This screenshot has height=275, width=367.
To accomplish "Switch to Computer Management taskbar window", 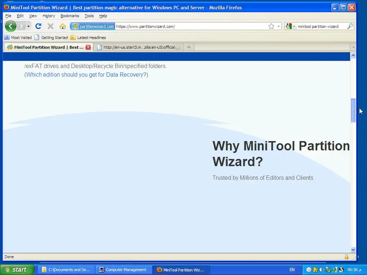I will (x=124, y=270).
